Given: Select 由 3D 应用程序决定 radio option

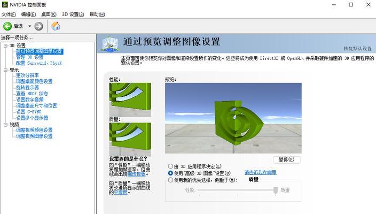Looking at the screenshot, I should pyautogui.click(x=170, y=166).
